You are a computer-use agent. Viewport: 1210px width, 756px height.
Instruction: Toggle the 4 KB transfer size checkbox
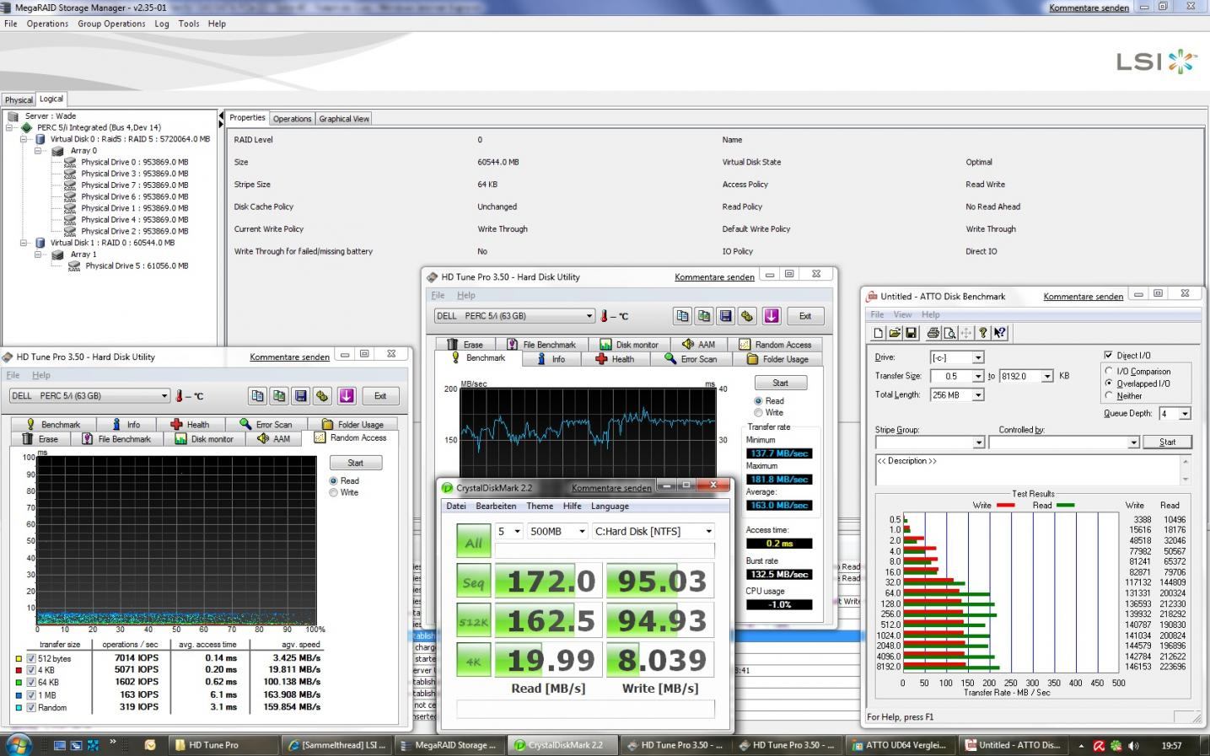coord(31,671)
